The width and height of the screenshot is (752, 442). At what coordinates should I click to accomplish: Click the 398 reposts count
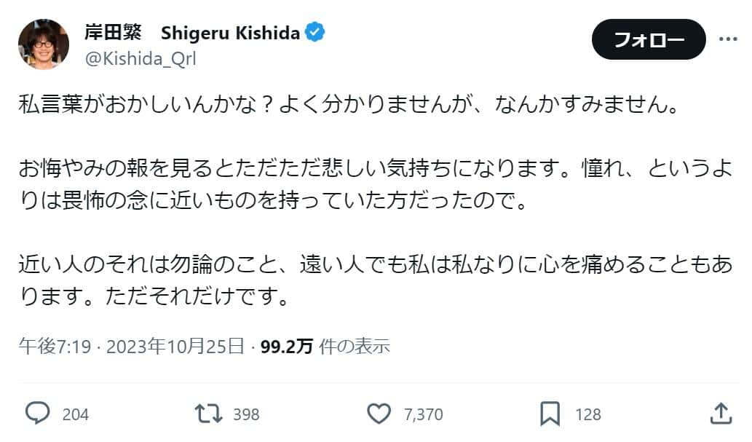pyautogui.click(x=246, y=414)
